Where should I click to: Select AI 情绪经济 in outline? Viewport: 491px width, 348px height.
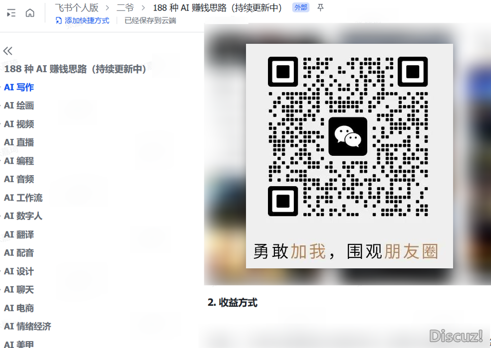pyautogui.click(x=27, y=327)
